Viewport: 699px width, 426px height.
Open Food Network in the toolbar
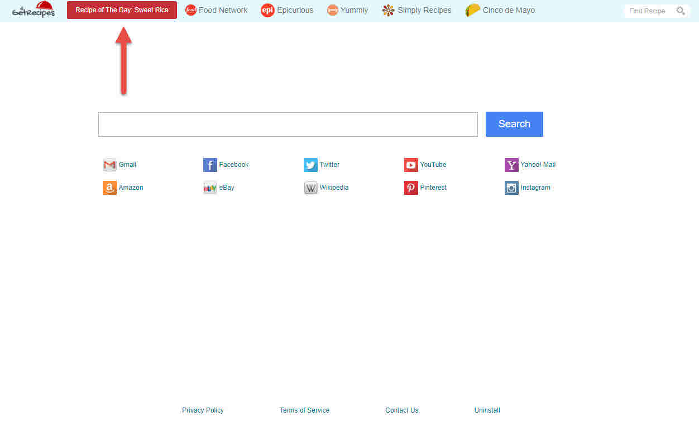[x=217, y=10]
